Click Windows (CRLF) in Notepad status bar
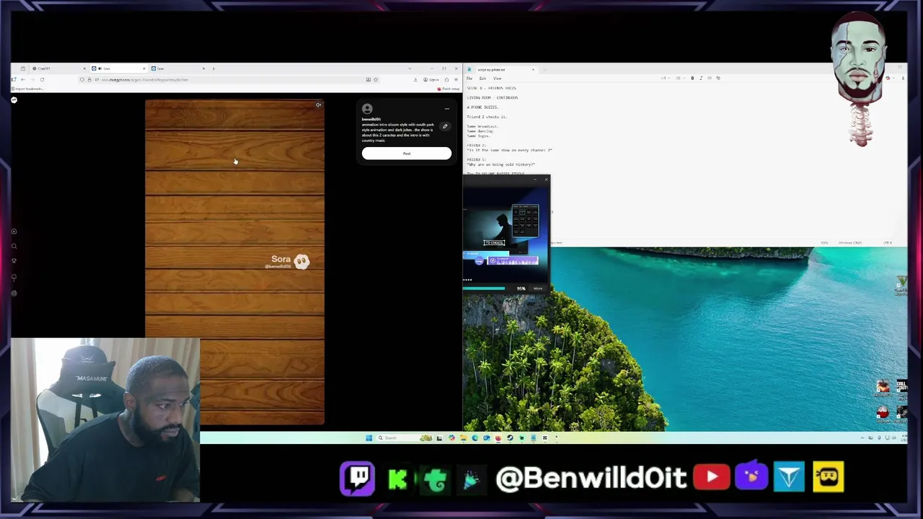The width and height of the screenshot is (923, 519). click(850, 243)
